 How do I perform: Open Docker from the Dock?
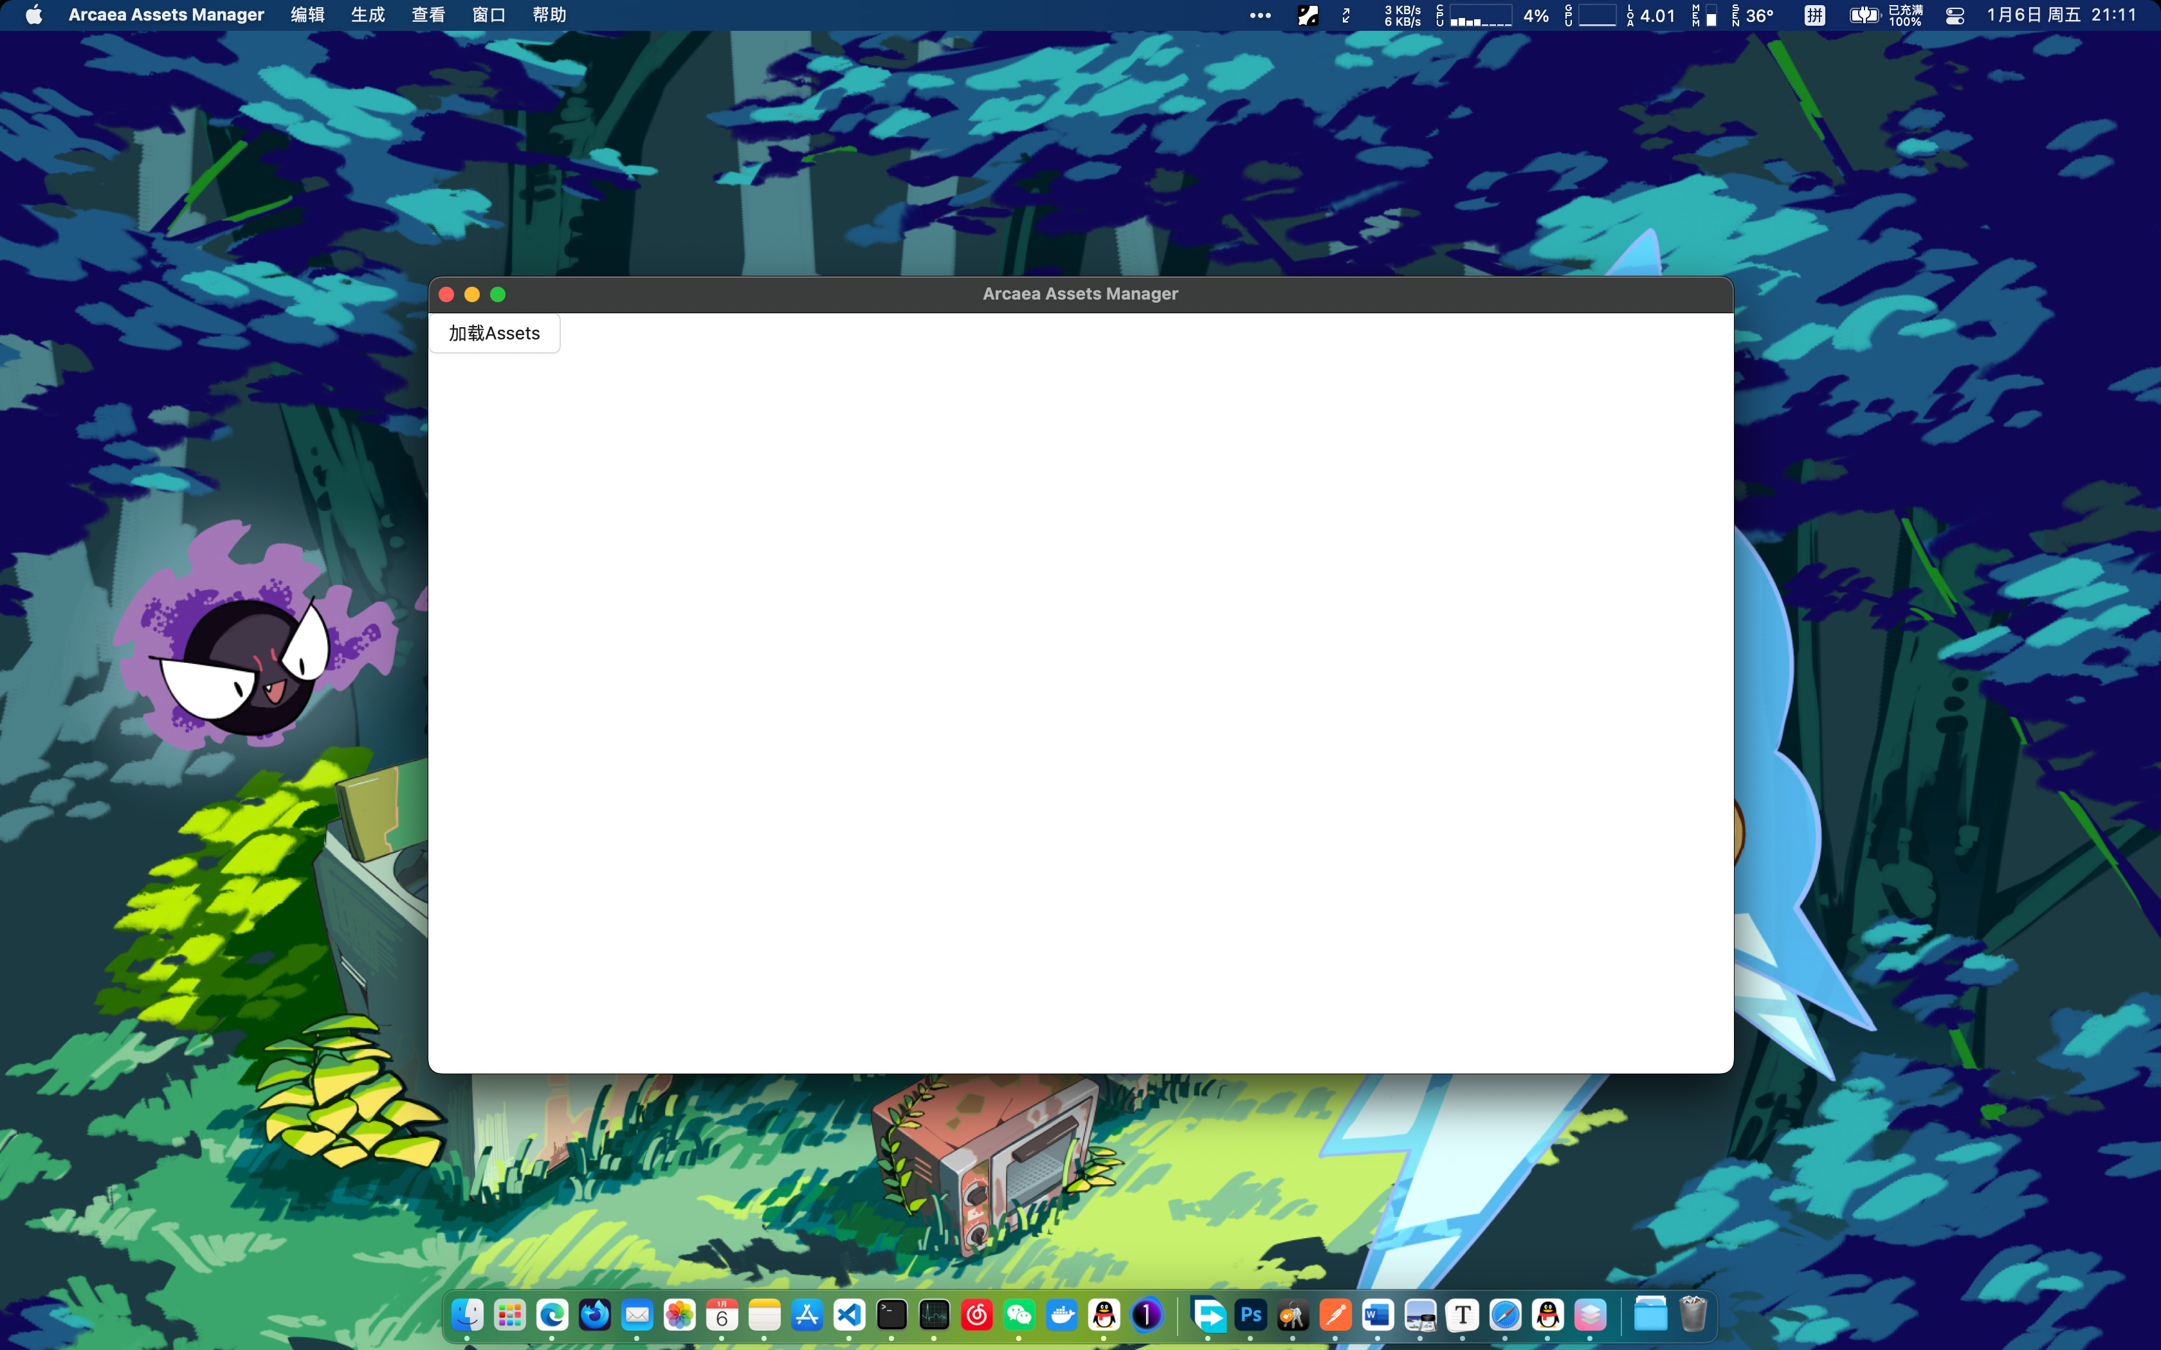(1062, 1315)
